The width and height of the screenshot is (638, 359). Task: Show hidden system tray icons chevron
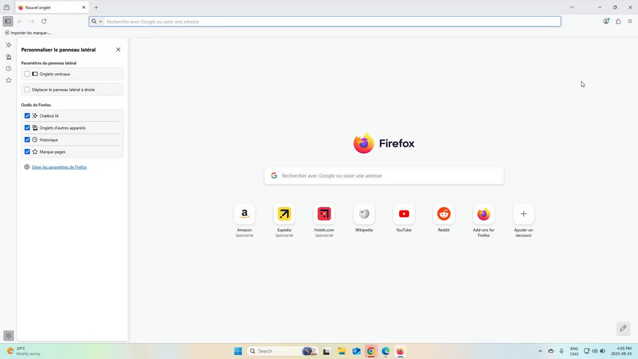pyautogui.click(x=540, y=351)
